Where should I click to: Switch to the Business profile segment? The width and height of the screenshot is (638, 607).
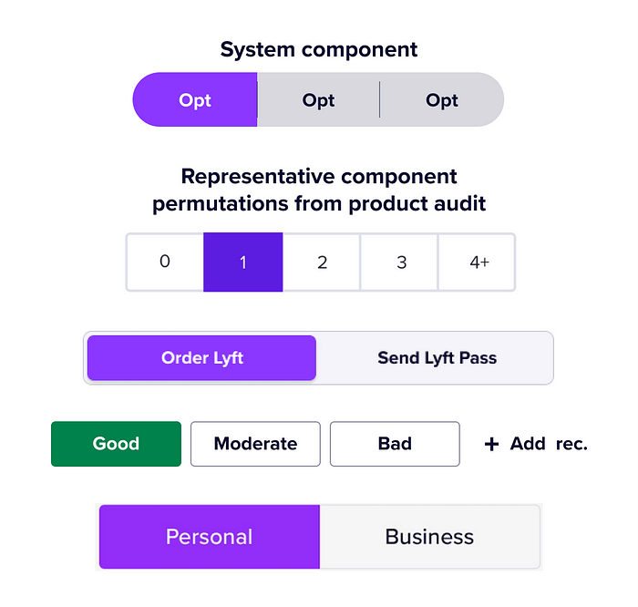pyautogui.click(x=429, y=537)
